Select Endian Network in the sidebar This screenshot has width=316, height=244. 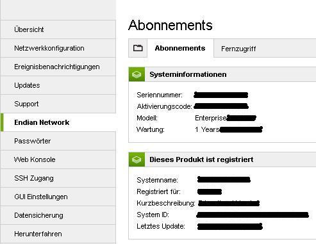tap(58, 122)
